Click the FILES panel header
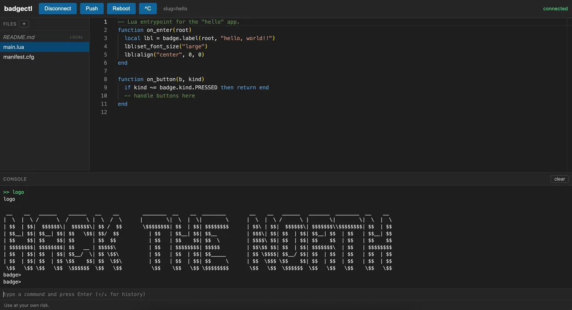Viewport: 572px width, 310px height. click(10, 24)
